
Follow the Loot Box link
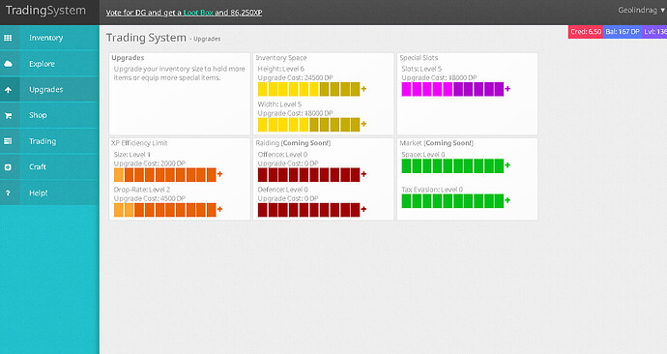[198, 13]
